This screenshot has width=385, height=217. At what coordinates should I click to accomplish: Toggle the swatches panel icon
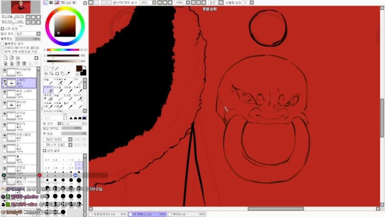click(x=68, y=2)
